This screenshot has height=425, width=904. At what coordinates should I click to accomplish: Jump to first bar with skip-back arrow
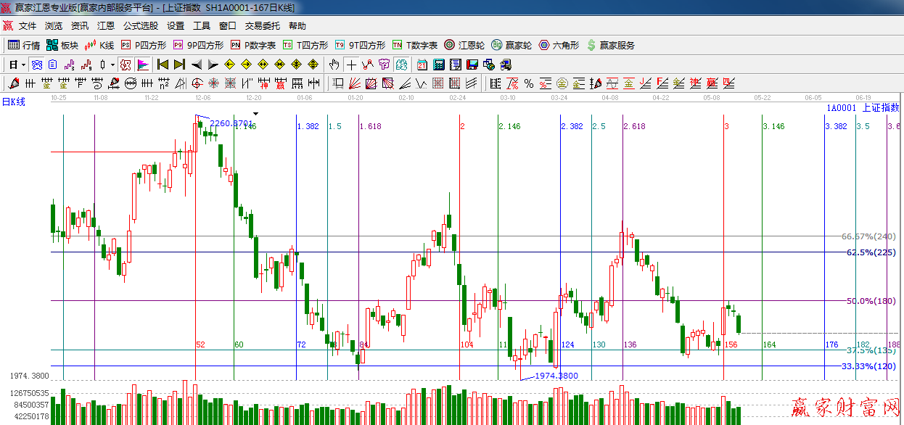163,65
